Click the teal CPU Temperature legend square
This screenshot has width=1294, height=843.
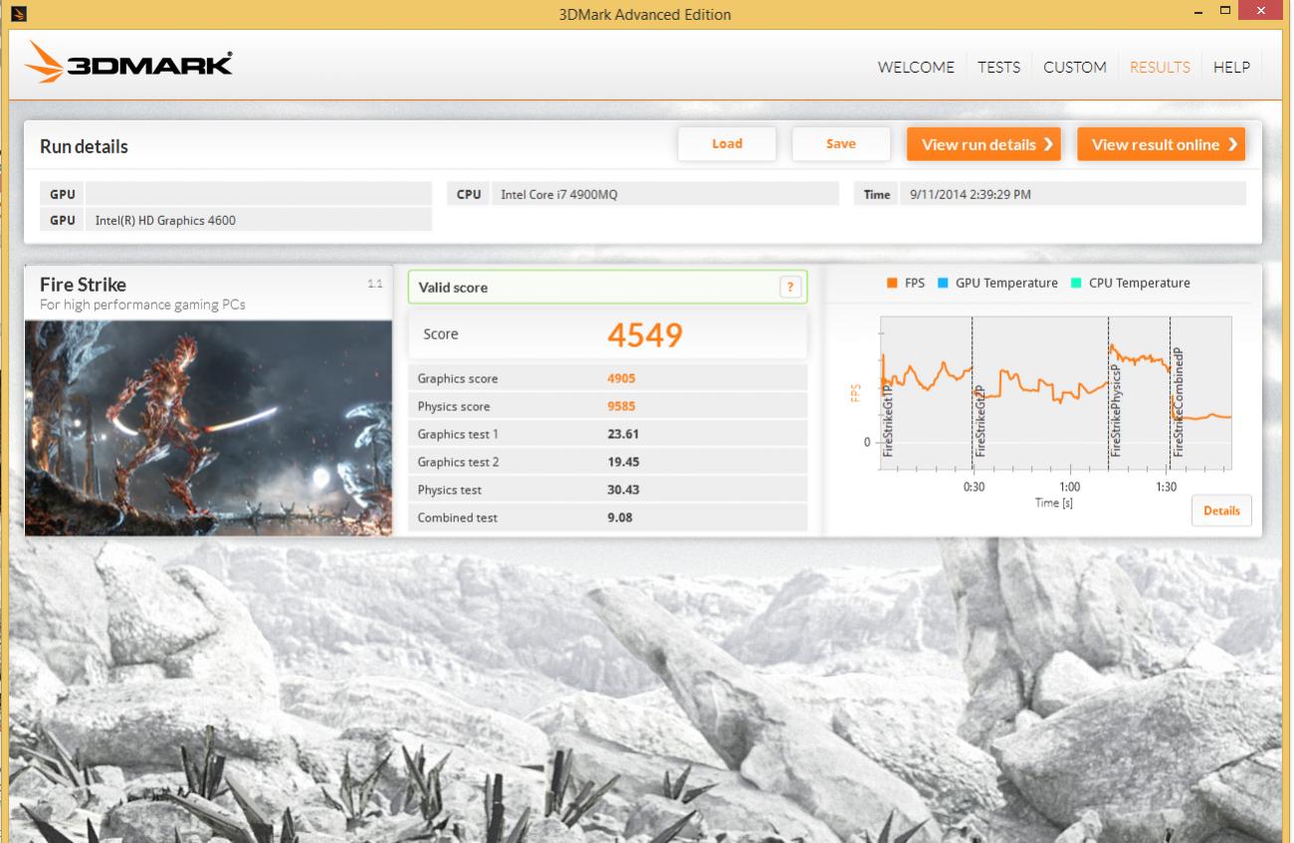click(1076, 283)
